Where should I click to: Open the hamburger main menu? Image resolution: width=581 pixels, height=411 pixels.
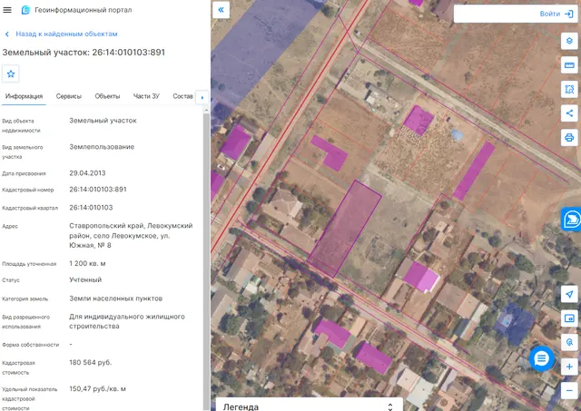(x=7, y=10)
